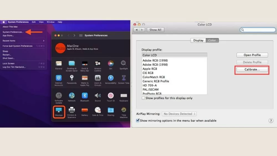
Task: Open the AirPlay Mirroring dropdown
Action: point(179,114)
